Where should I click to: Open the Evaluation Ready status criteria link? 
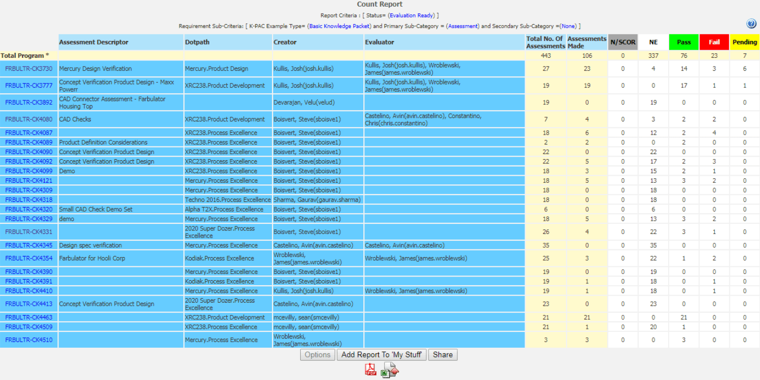tap(412, 15)
